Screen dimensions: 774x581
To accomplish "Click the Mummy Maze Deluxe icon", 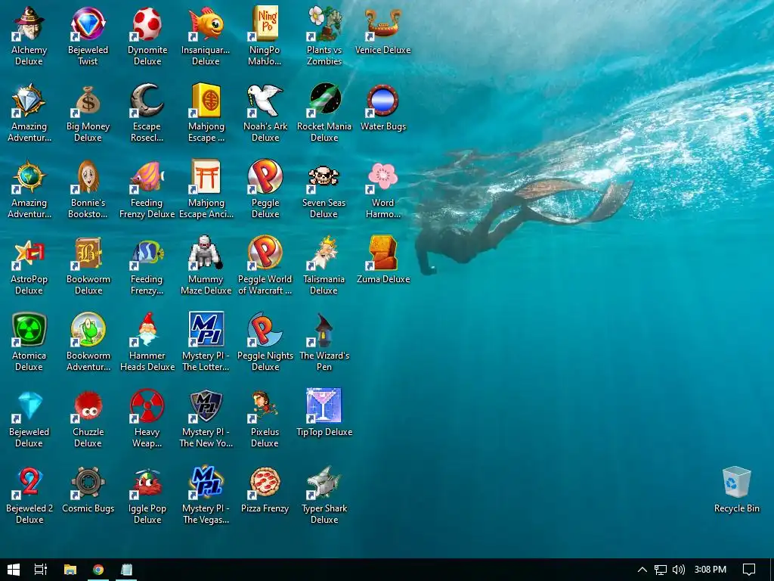I will [x=206, y=253].
